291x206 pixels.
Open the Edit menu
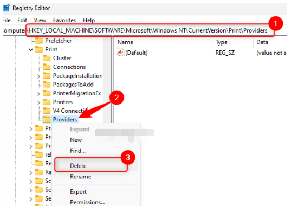click(x=22, y=20)
